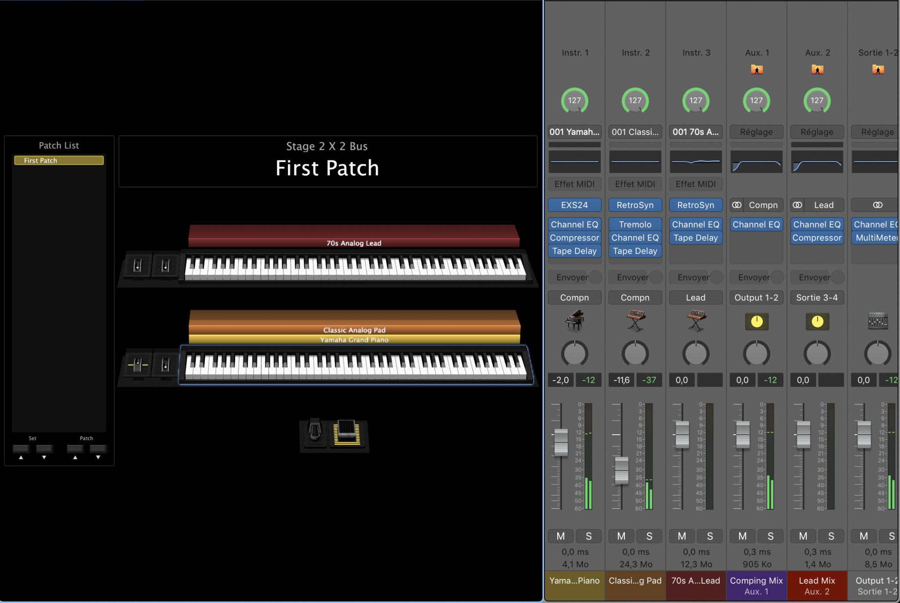
Task: Open the Output 1-2 routing slot on Aux 1
Action: coord(756,298)
